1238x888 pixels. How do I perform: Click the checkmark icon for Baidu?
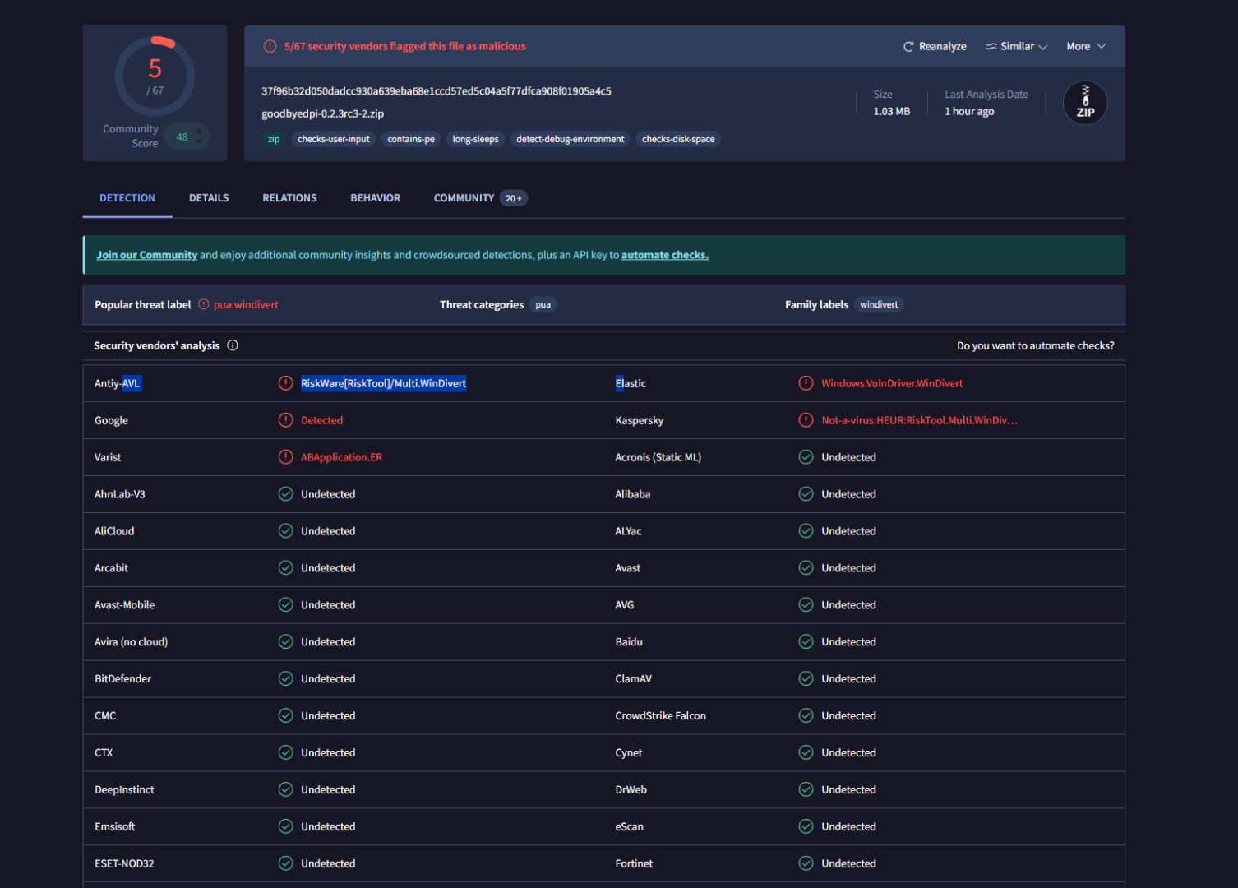(x=806, y=642)
